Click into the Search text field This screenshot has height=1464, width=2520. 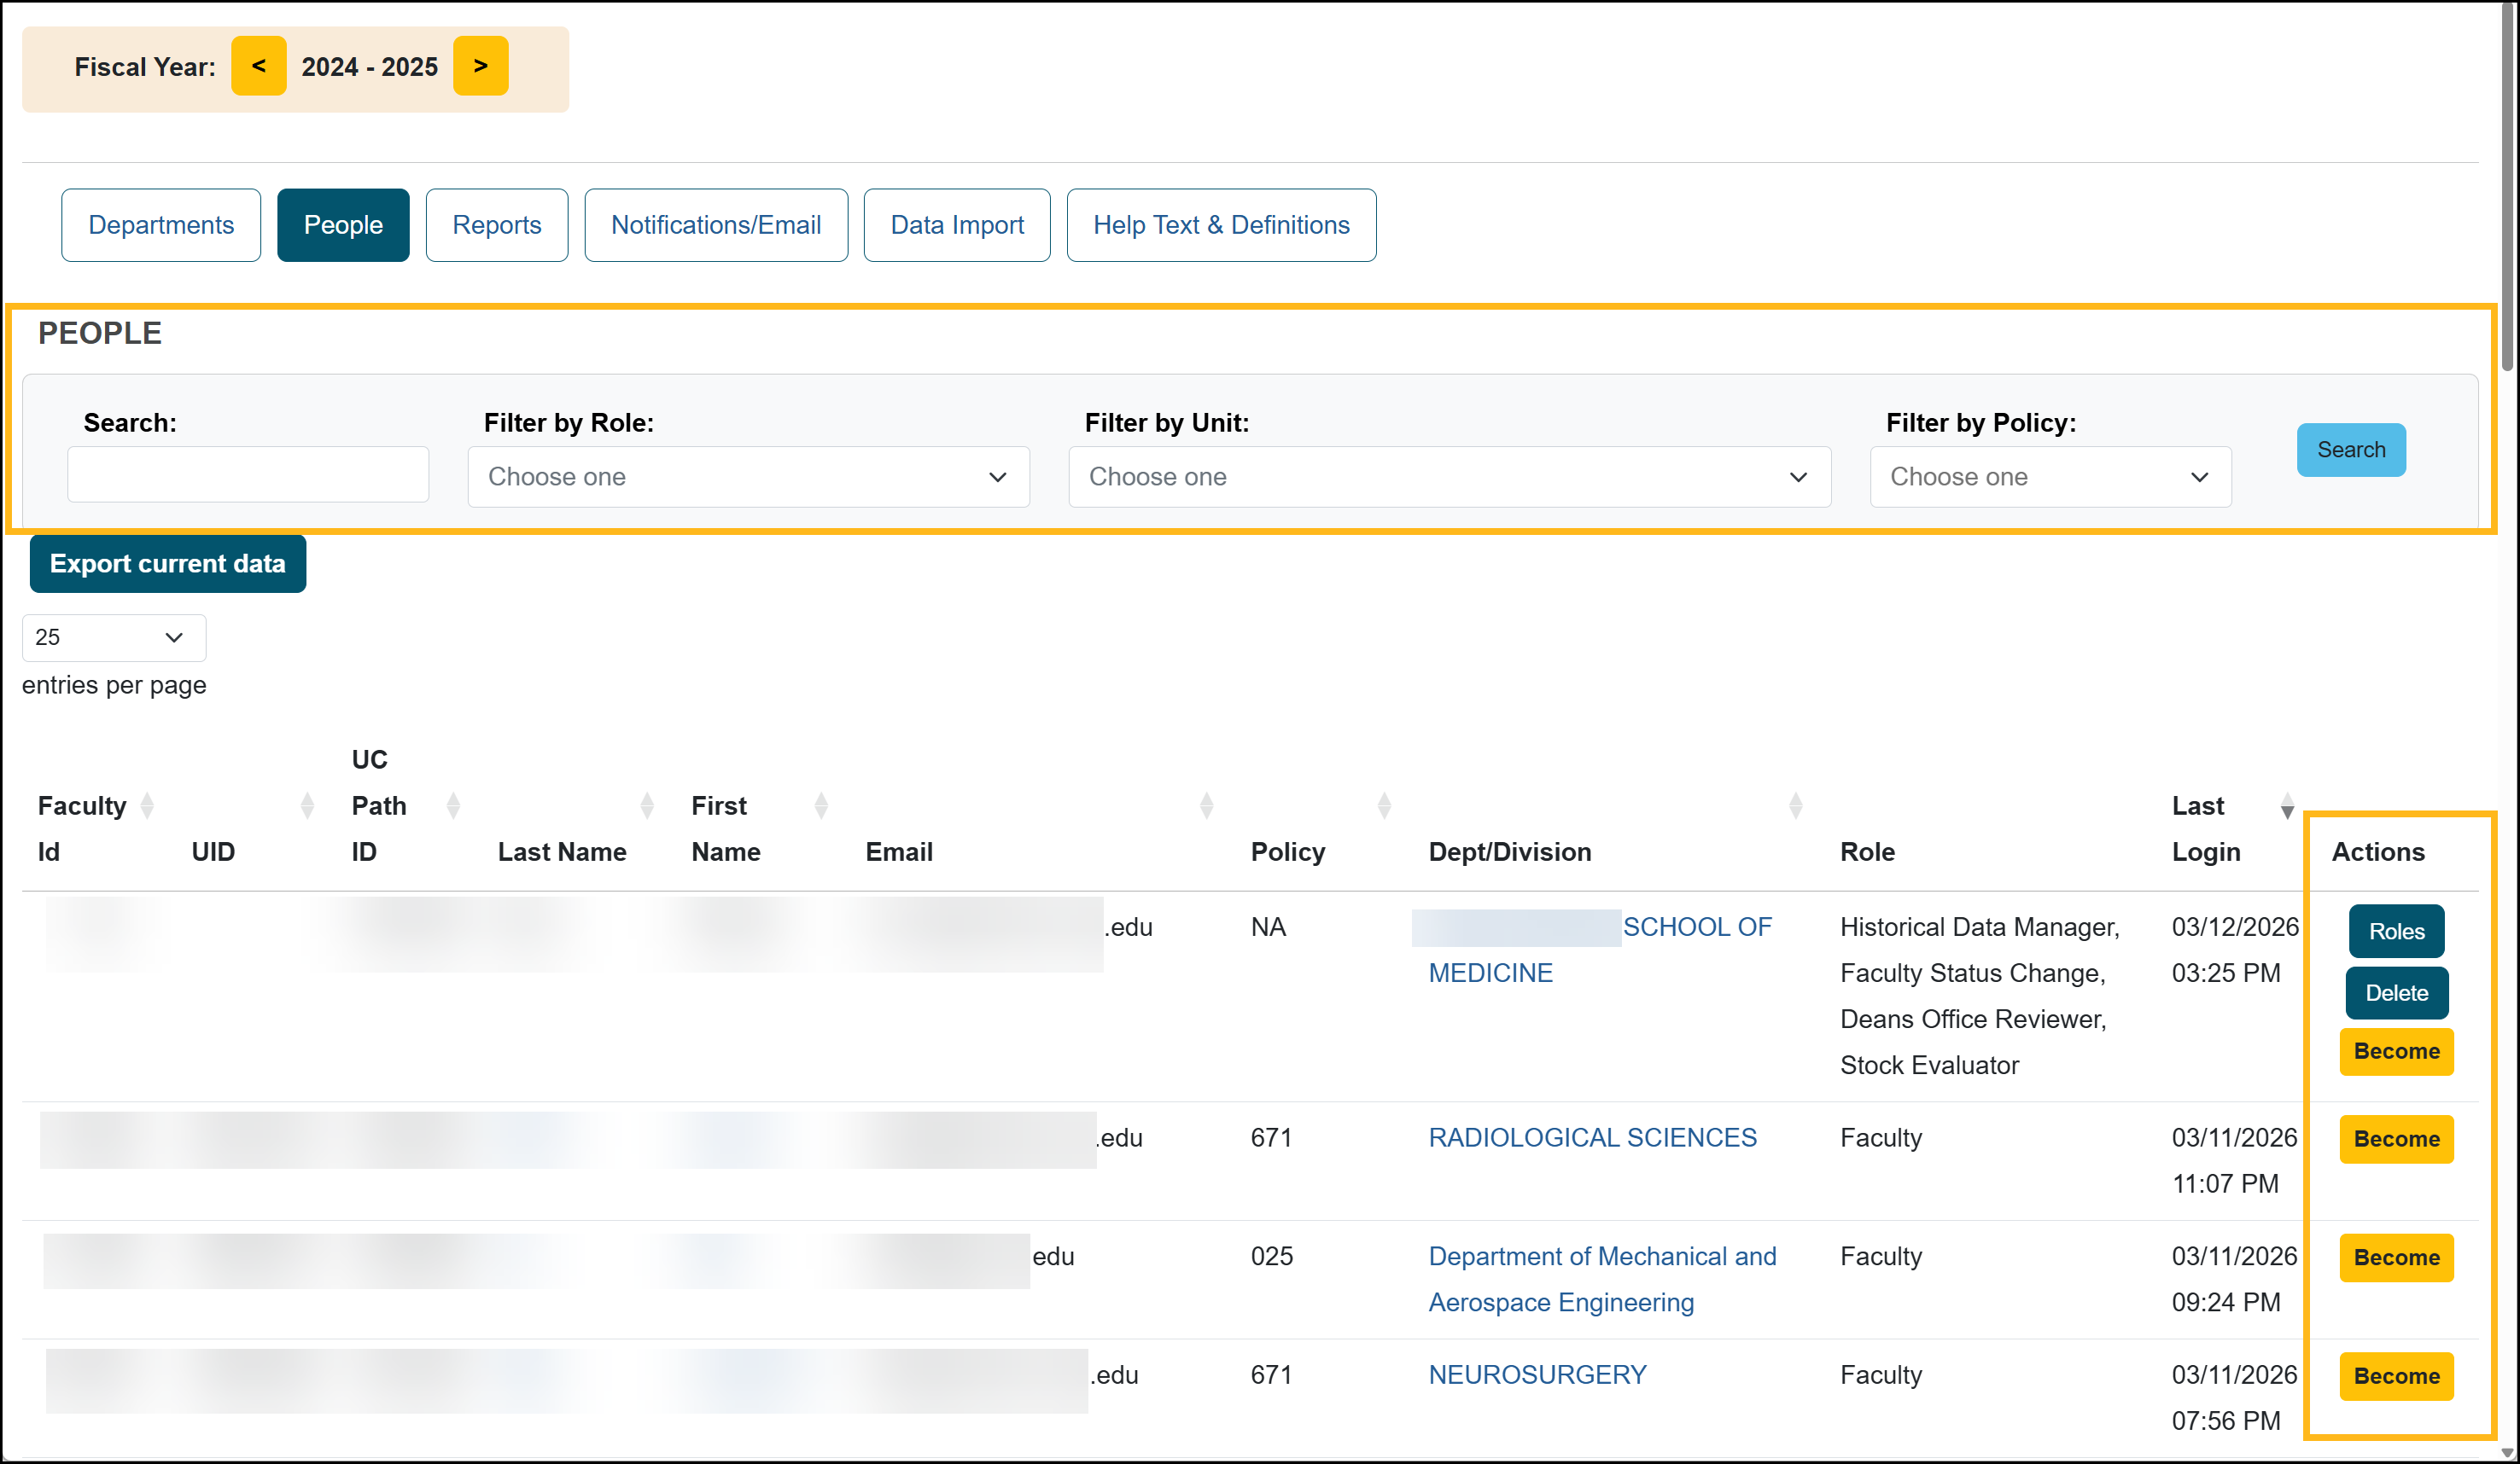click(x=248, y=474)
